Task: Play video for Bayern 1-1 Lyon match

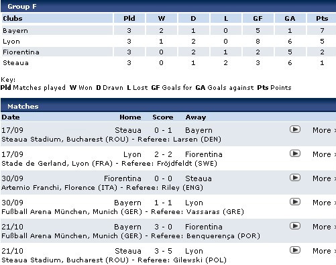Action: pyautogui.click(x=295, y=202)
